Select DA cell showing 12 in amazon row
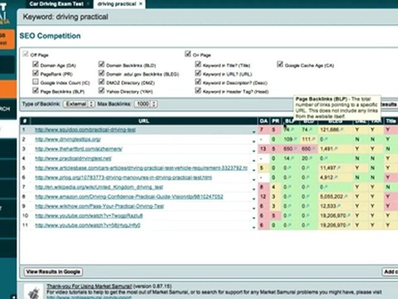398x299 pixels. coord(263,196)
